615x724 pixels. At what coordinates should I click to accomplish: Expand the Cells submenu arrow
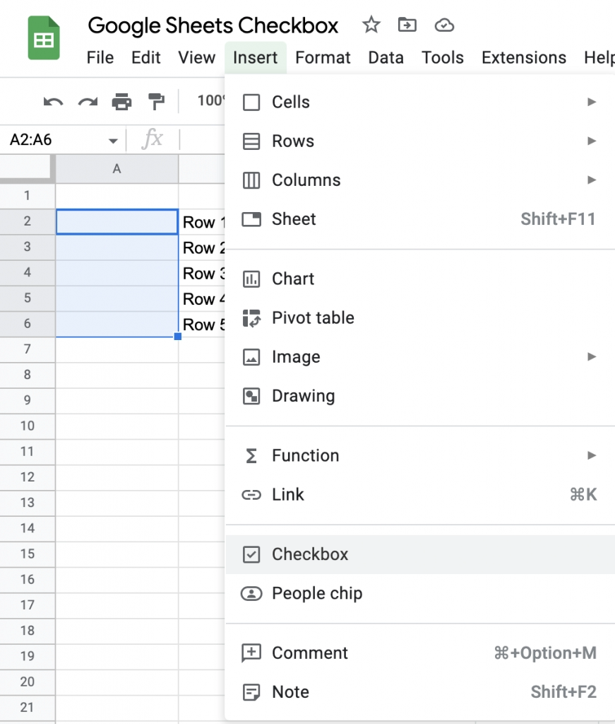pos(592,102)
